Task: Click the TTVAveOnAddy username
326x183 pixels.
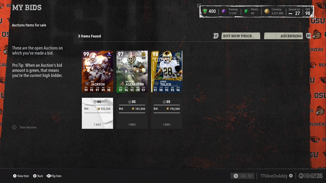Action: point(274,176)
